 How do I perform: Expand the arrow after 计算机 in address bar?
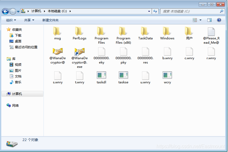pos(45,11)
